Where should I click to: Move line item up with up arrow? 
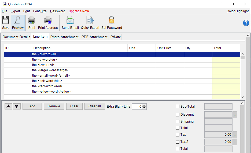(x=9, y=106)
